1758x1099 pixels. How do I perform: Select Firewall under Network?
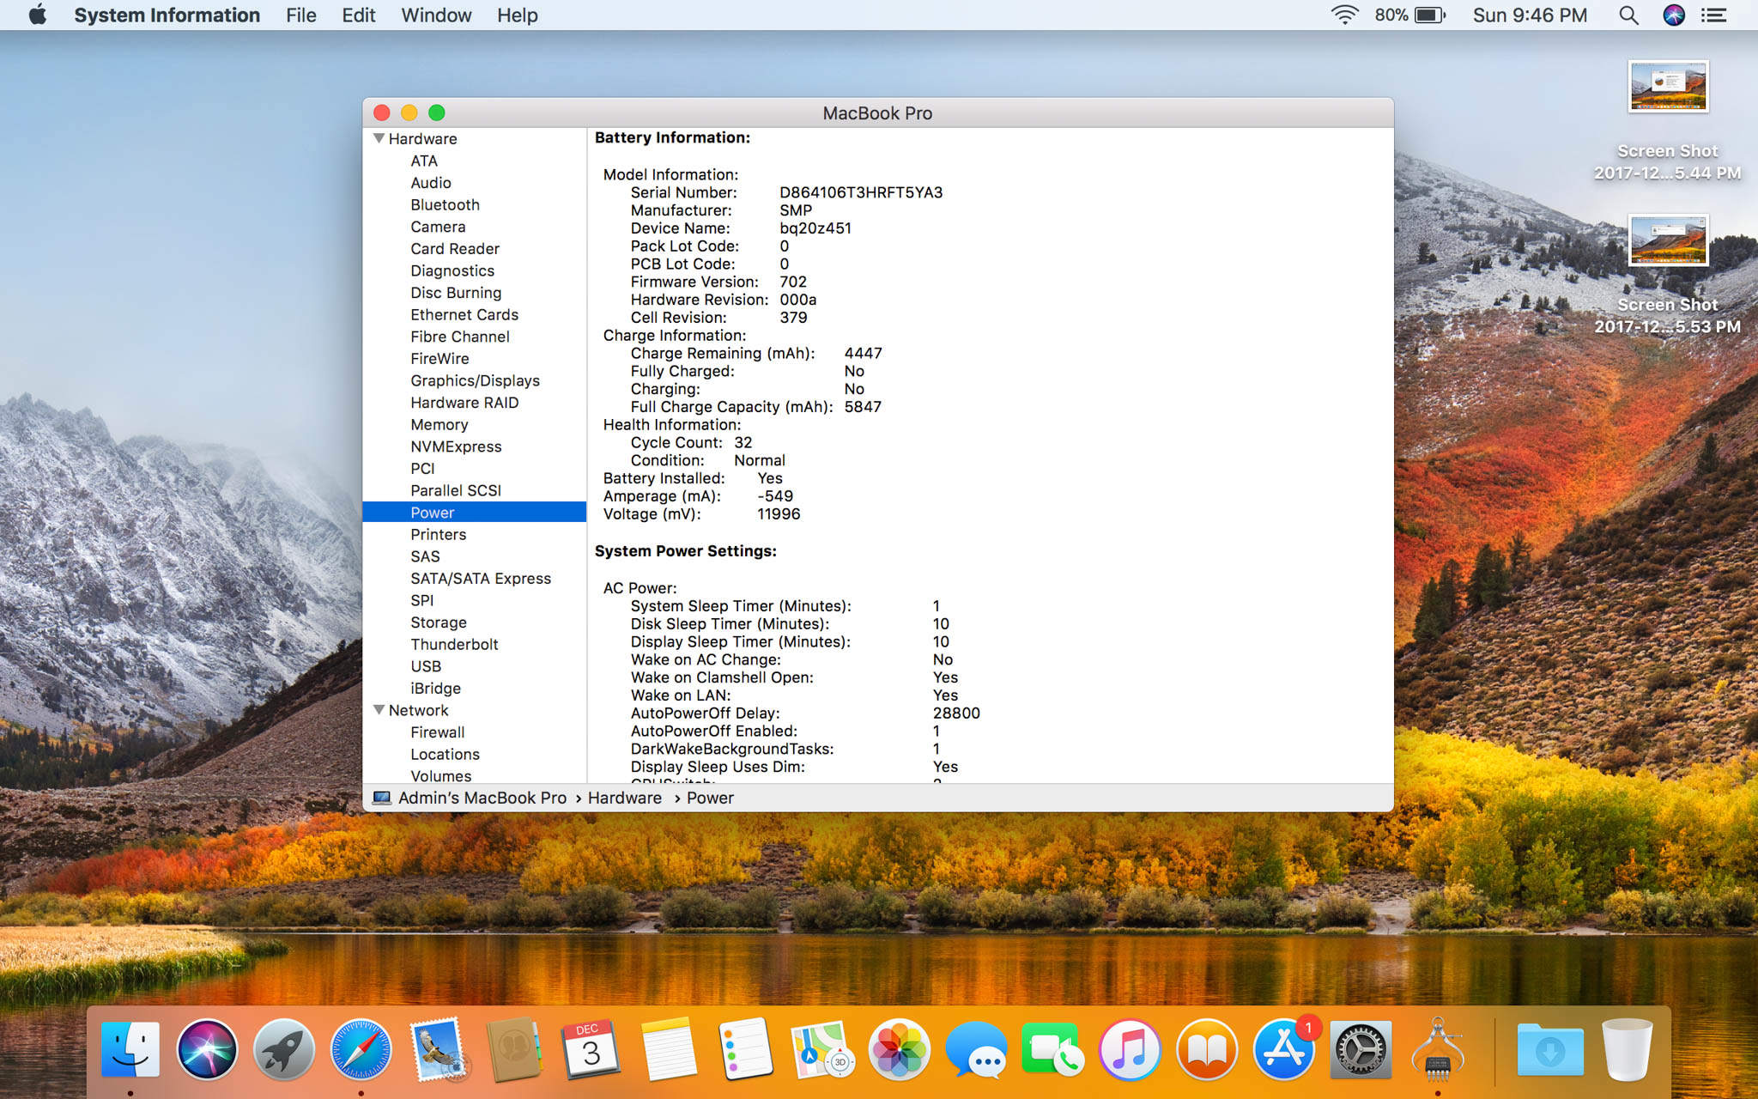click(x=438, y=732)
